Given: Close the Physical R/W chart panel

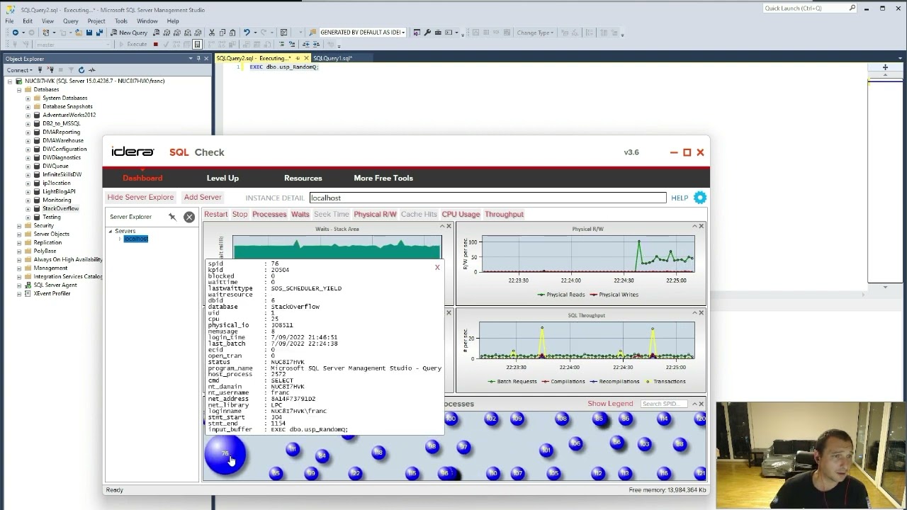Looking at the screenshot, I should (702, 227).
